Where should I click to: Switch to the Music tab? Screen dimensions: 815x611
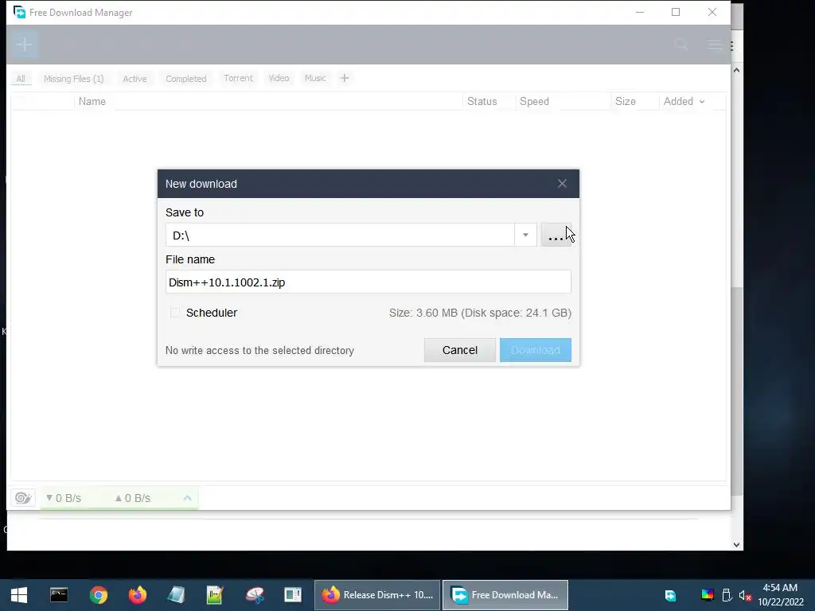click(x=315, y=78)
